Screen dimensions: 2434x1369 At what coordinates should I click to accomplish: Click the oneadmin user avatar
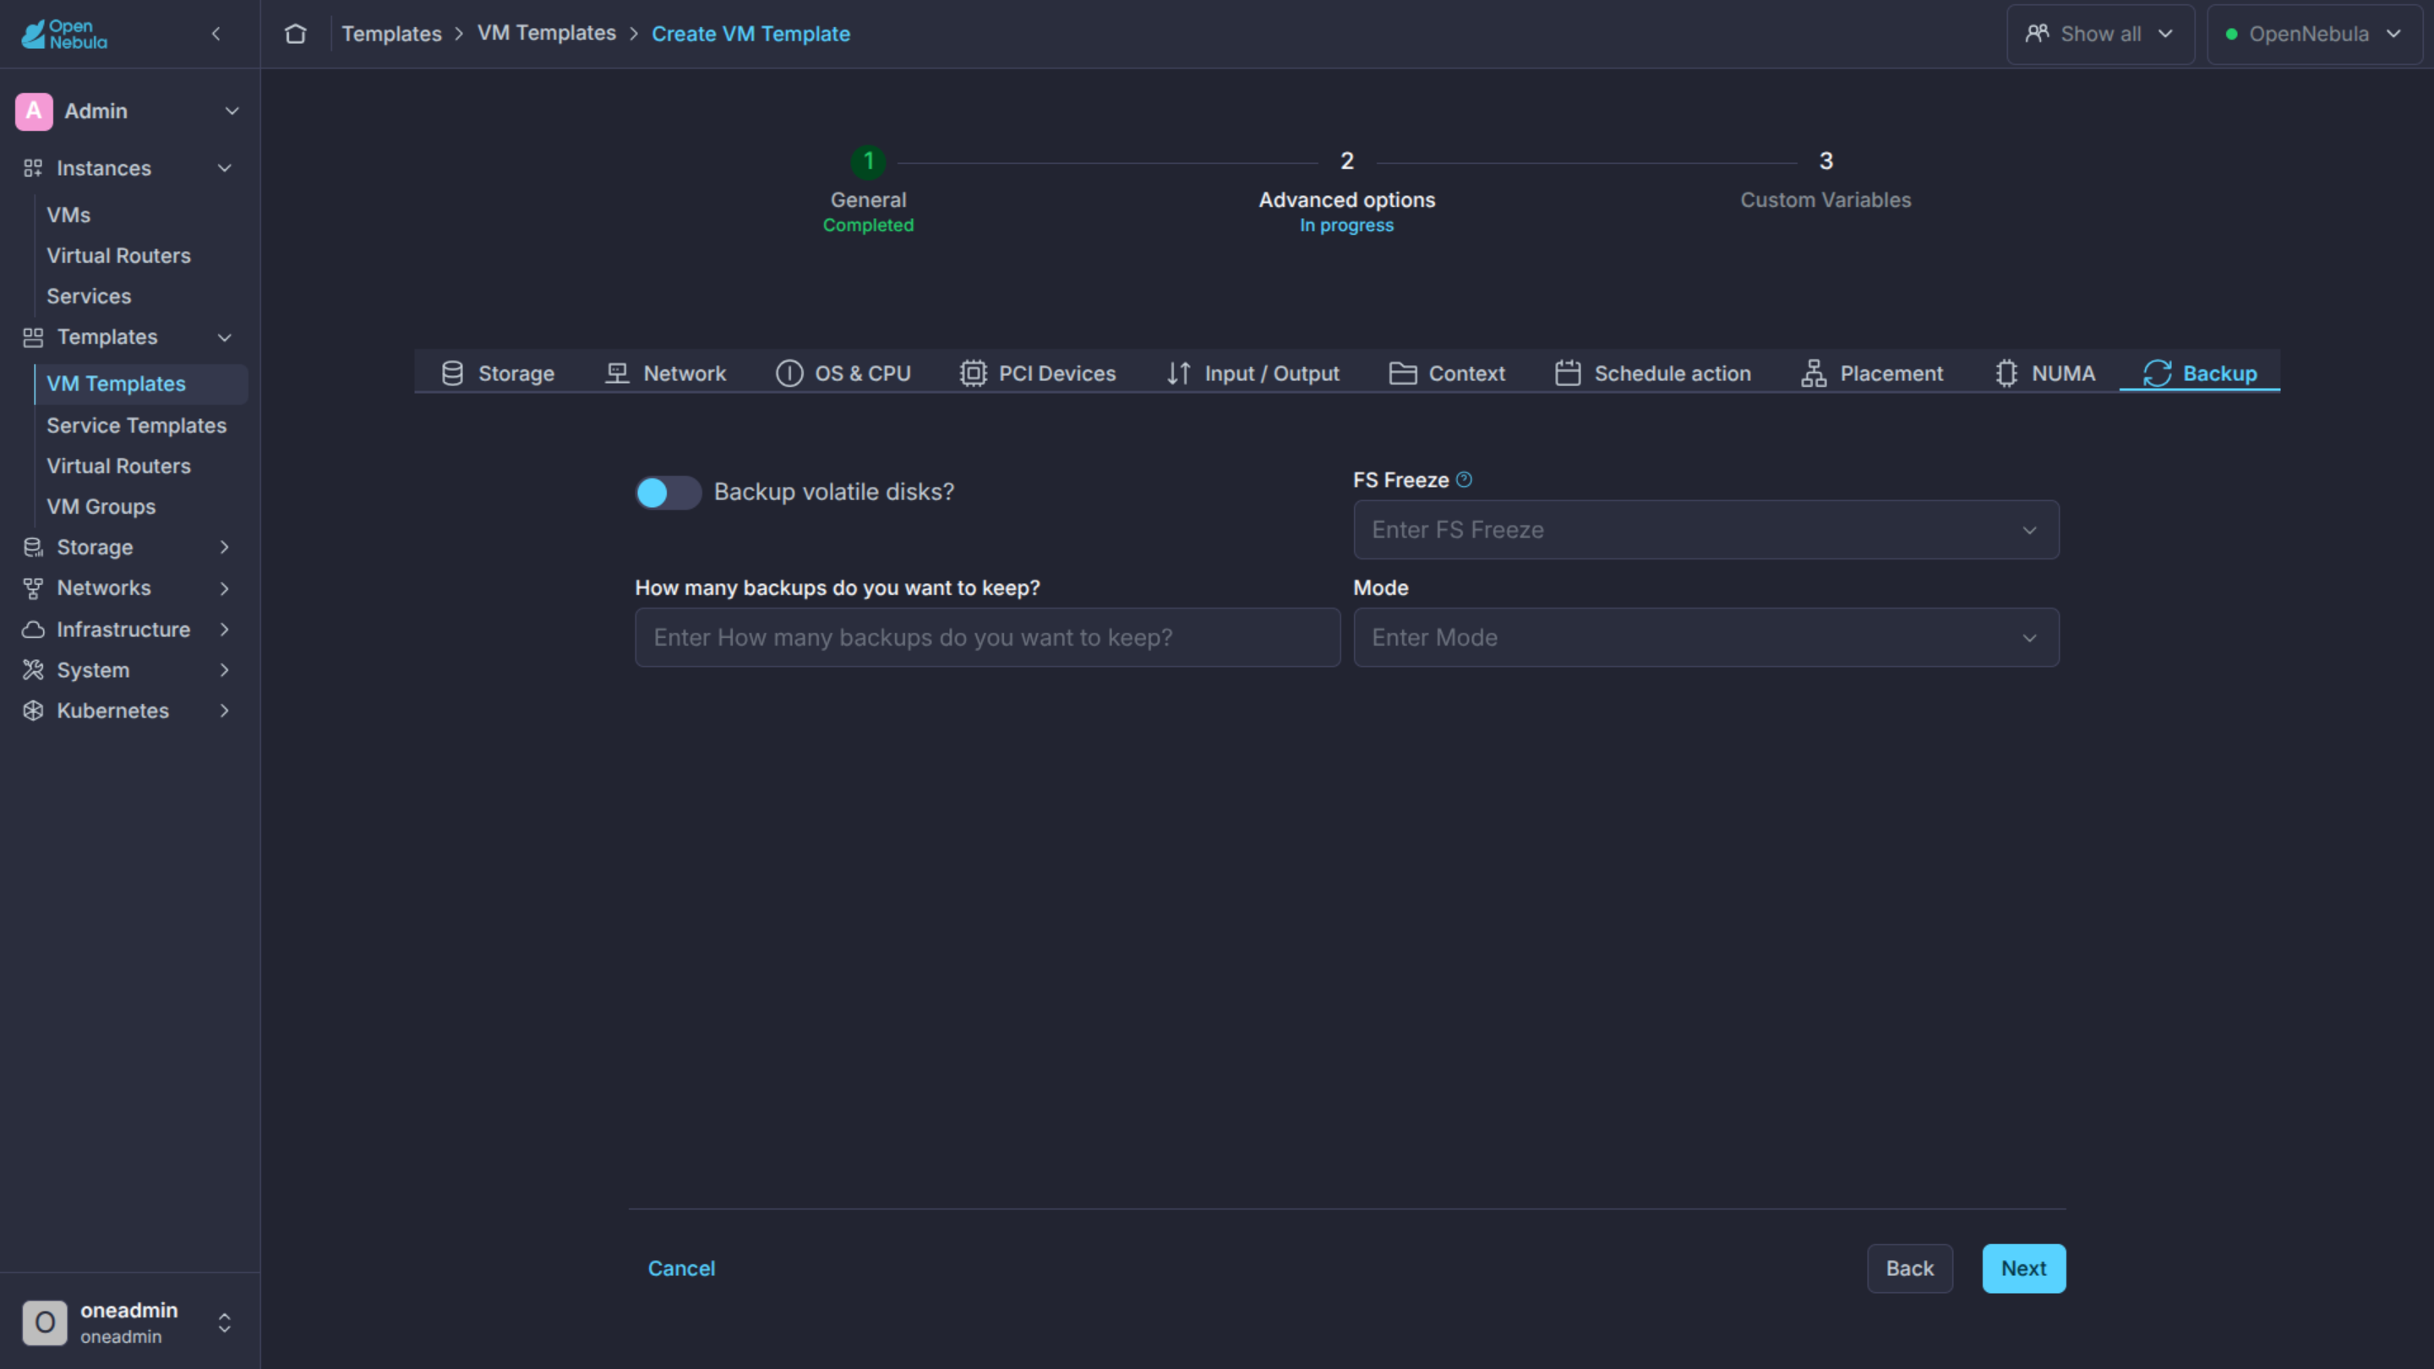coord(45,1322)
